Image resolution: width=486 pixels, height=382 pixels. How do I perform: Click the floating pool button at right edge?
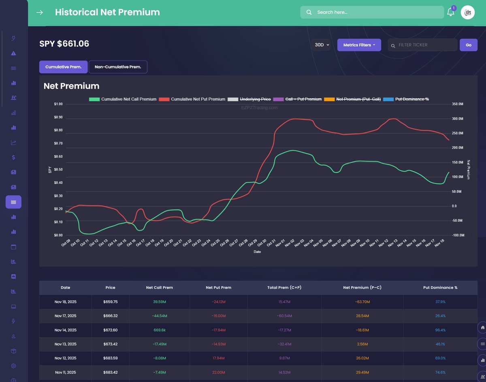(x=482, y=376)
